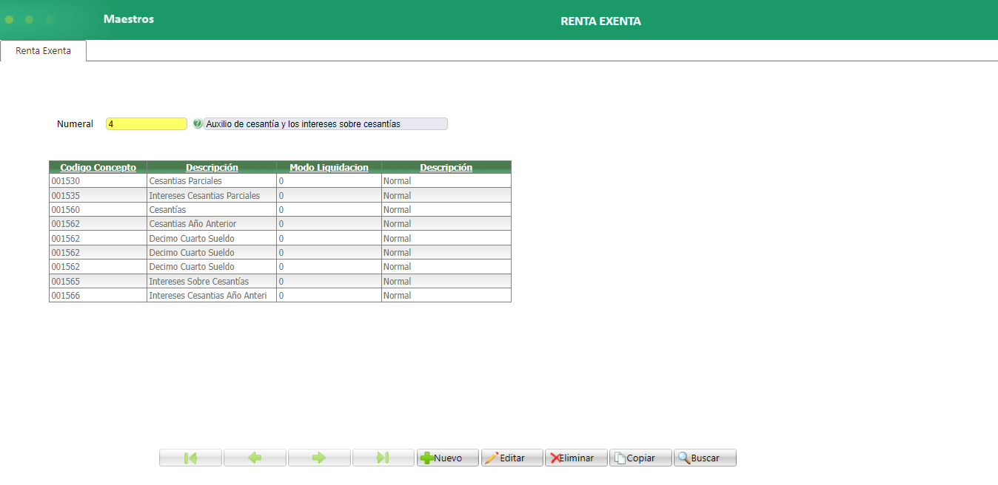Viewport: 998px width, 485px height.
Task: Click the Modo Liquidacion 0 in row 001535
Action: coord(329,196)
